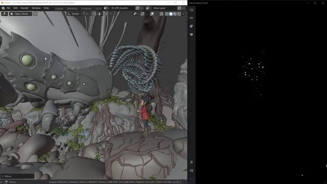
Task: Click the new scene icon
Action: click(x=137, y=8)
